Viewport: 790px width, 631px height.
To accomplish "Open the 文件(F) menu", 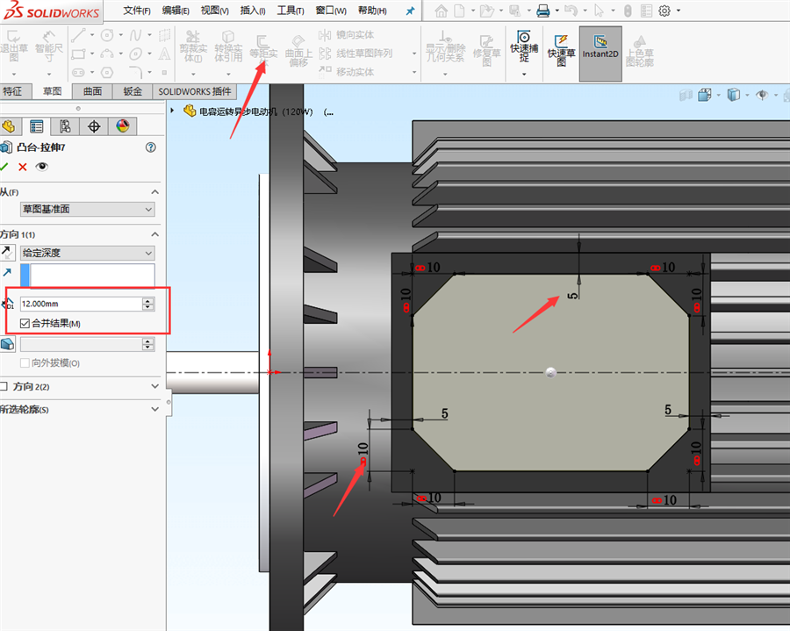I will pos(137,11).
